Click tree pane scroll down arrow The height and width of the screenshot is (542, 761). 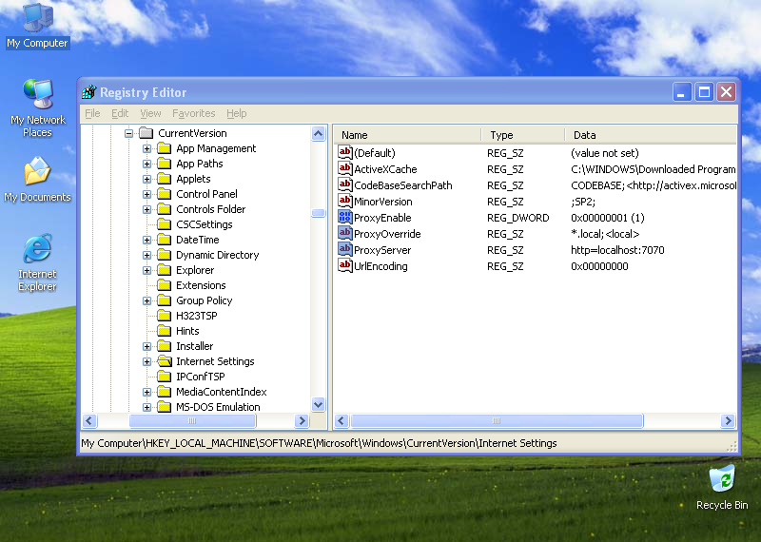tap(319, 404)
